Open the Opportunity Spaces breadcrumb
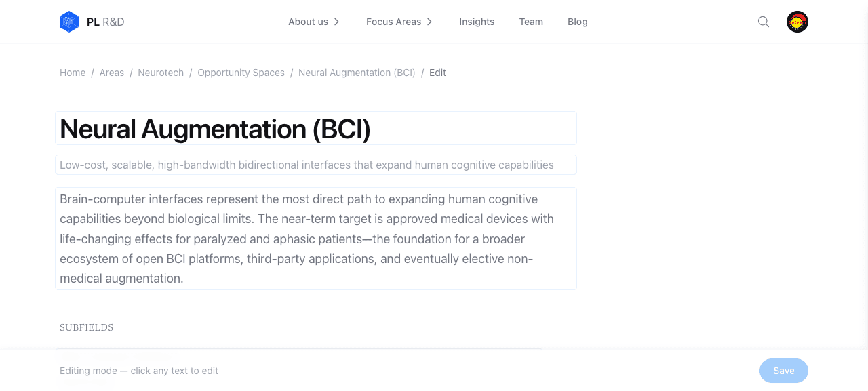The width and height of the screenshot is (868, 391). (241, 73)
